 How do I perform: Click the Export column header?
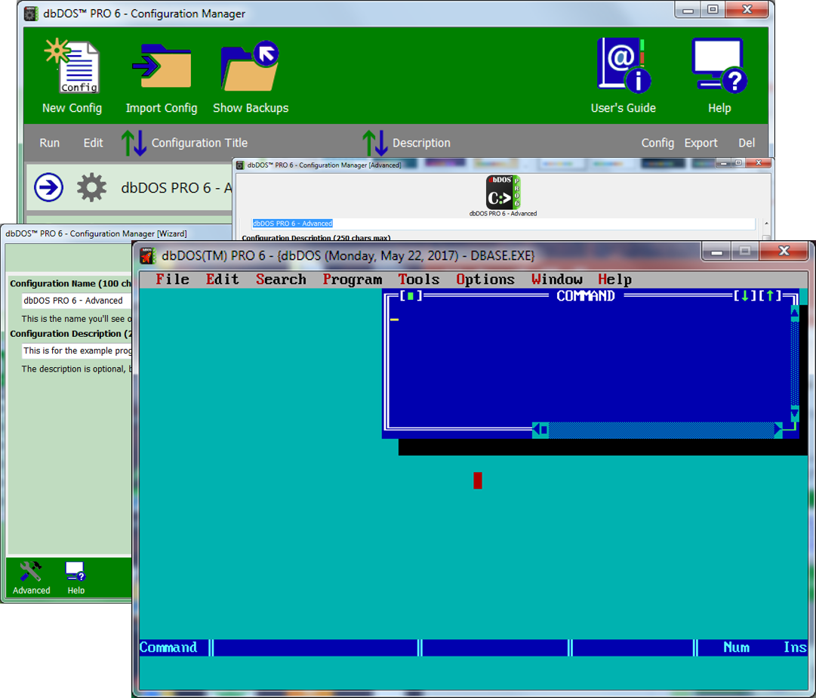(x=701, y=143)
